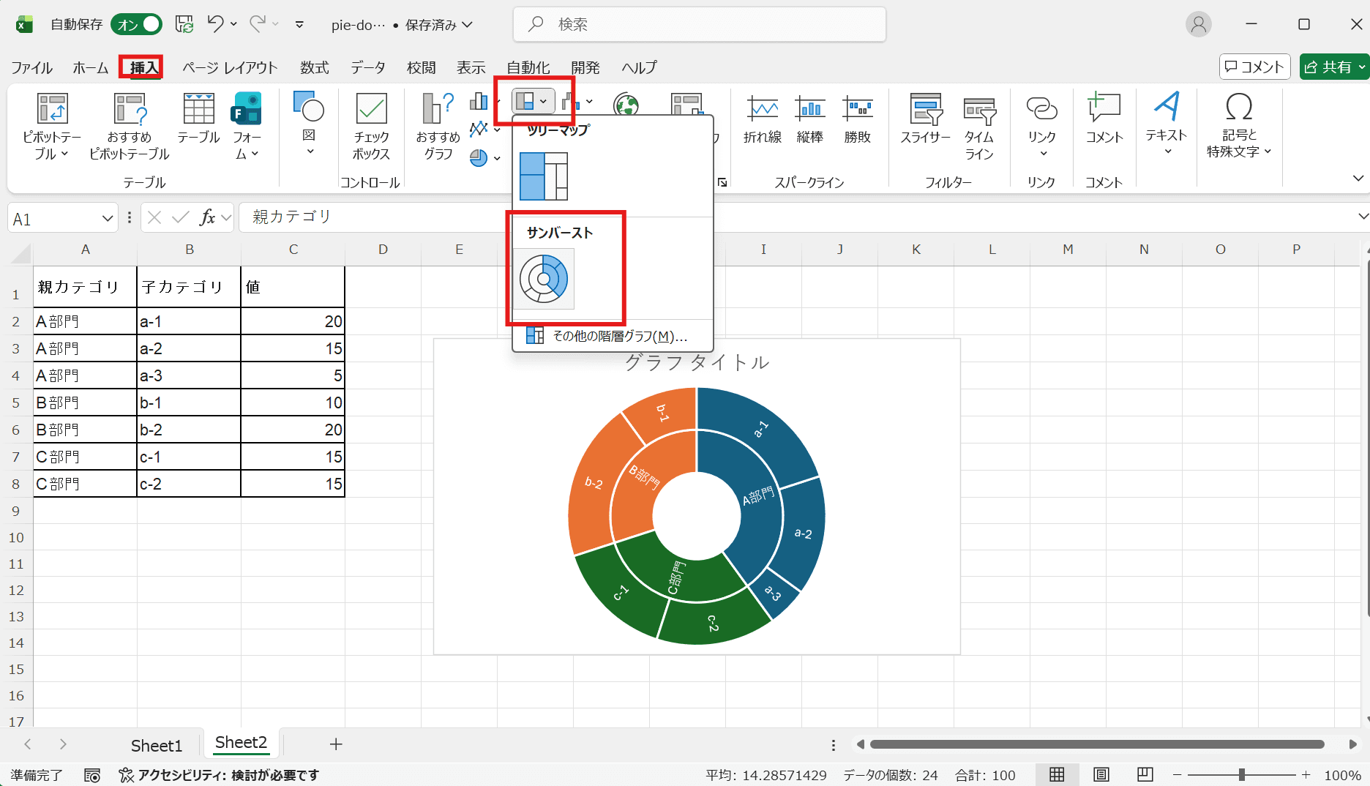Open the ページ レイアウト ribbon tab
The height and width of the screenshot is (786, 1370).
click(230, 67)
